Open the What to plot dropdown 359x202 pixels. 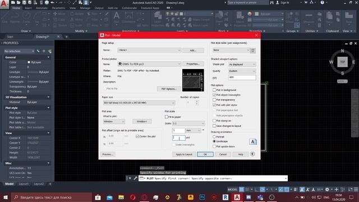pyautogui.click(x=114, y=121)
